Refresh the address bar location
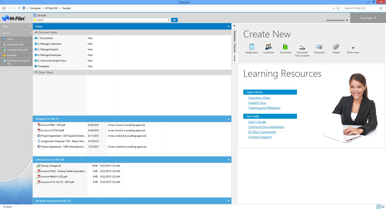This screenshot has width=386, height=209. [338, 8]
